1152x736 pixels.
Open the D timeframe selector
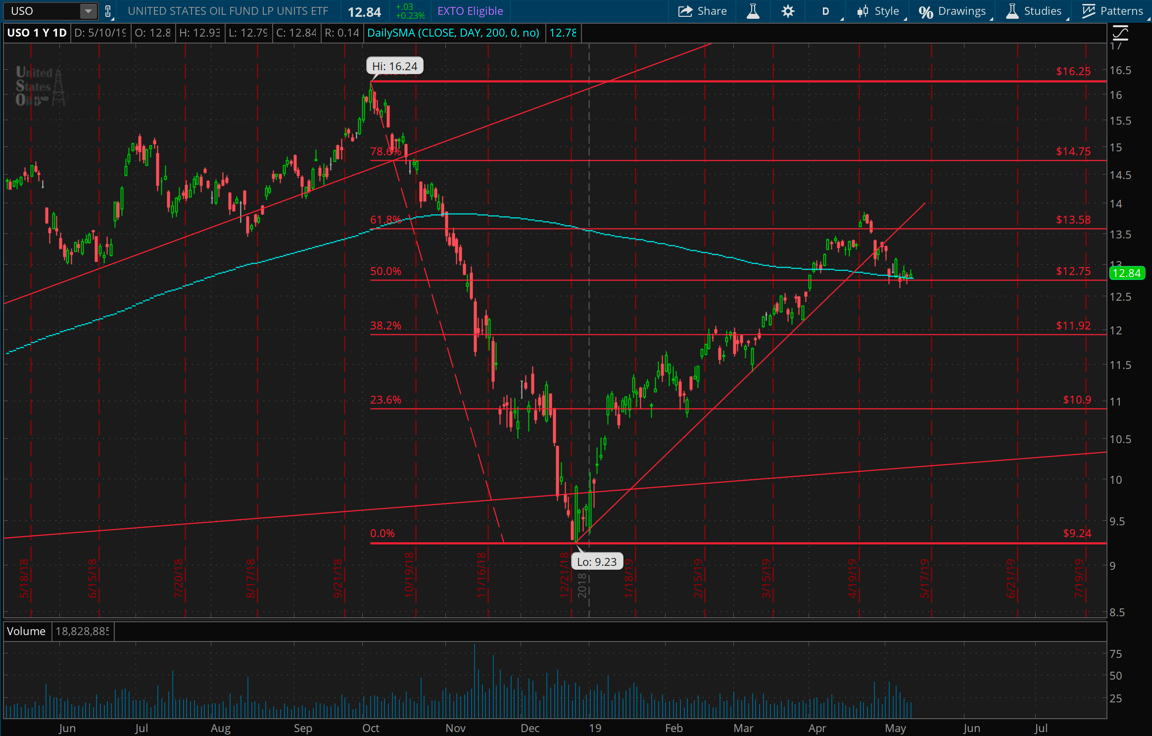pos(826,11)
